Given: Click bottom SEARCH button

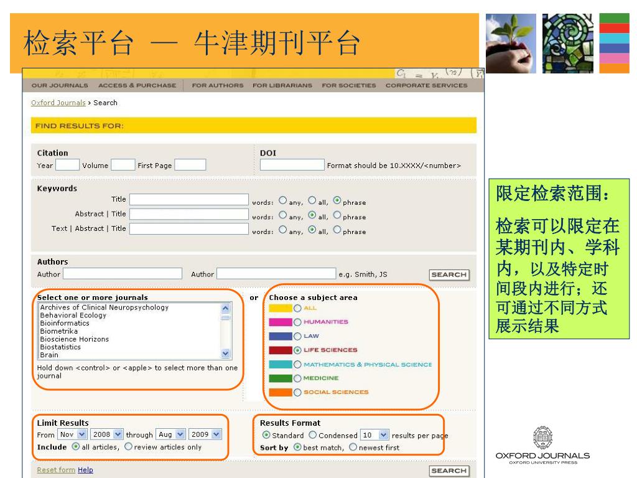Looking at the screenshot, I should (x=449, y=471).
